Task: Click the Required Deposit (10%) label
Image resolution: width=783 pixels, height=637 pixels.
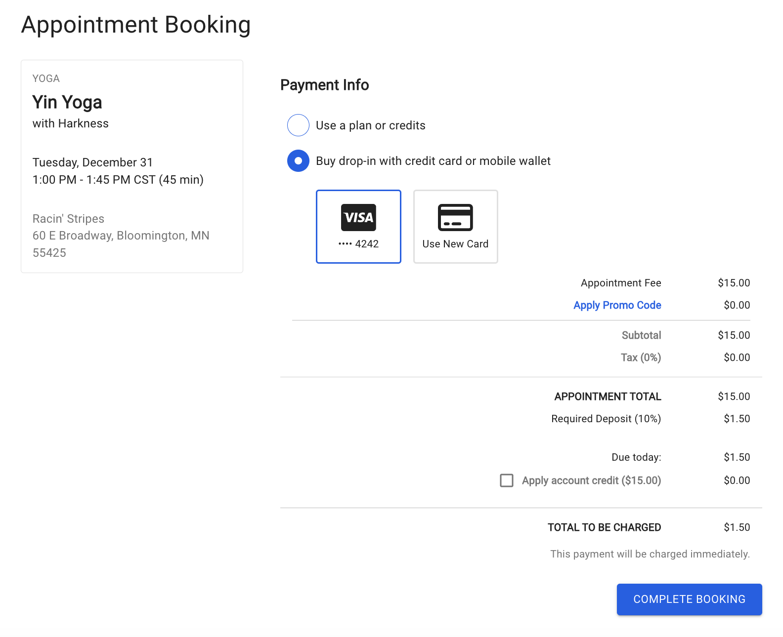Action: point(606,419)
